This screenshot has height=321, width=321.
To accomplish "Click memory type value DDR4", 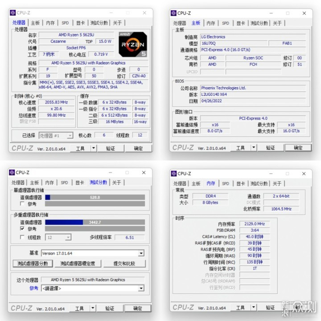I will (210, 196).
